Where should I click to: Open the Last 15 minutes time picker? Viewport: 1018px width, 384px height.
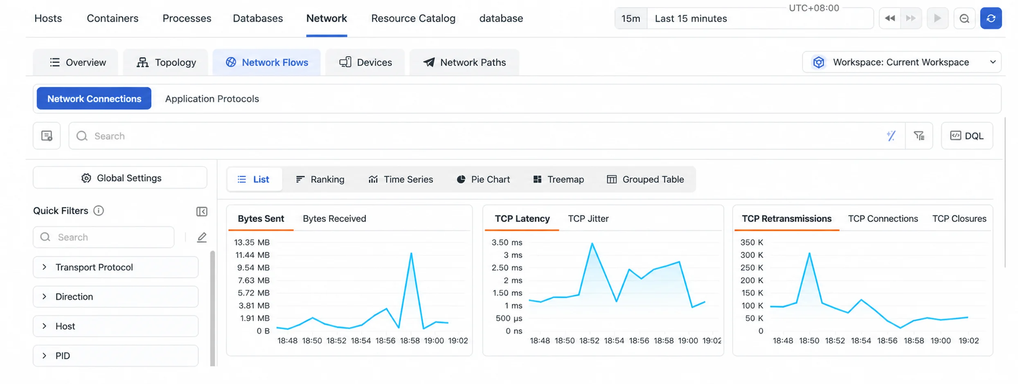760,18
